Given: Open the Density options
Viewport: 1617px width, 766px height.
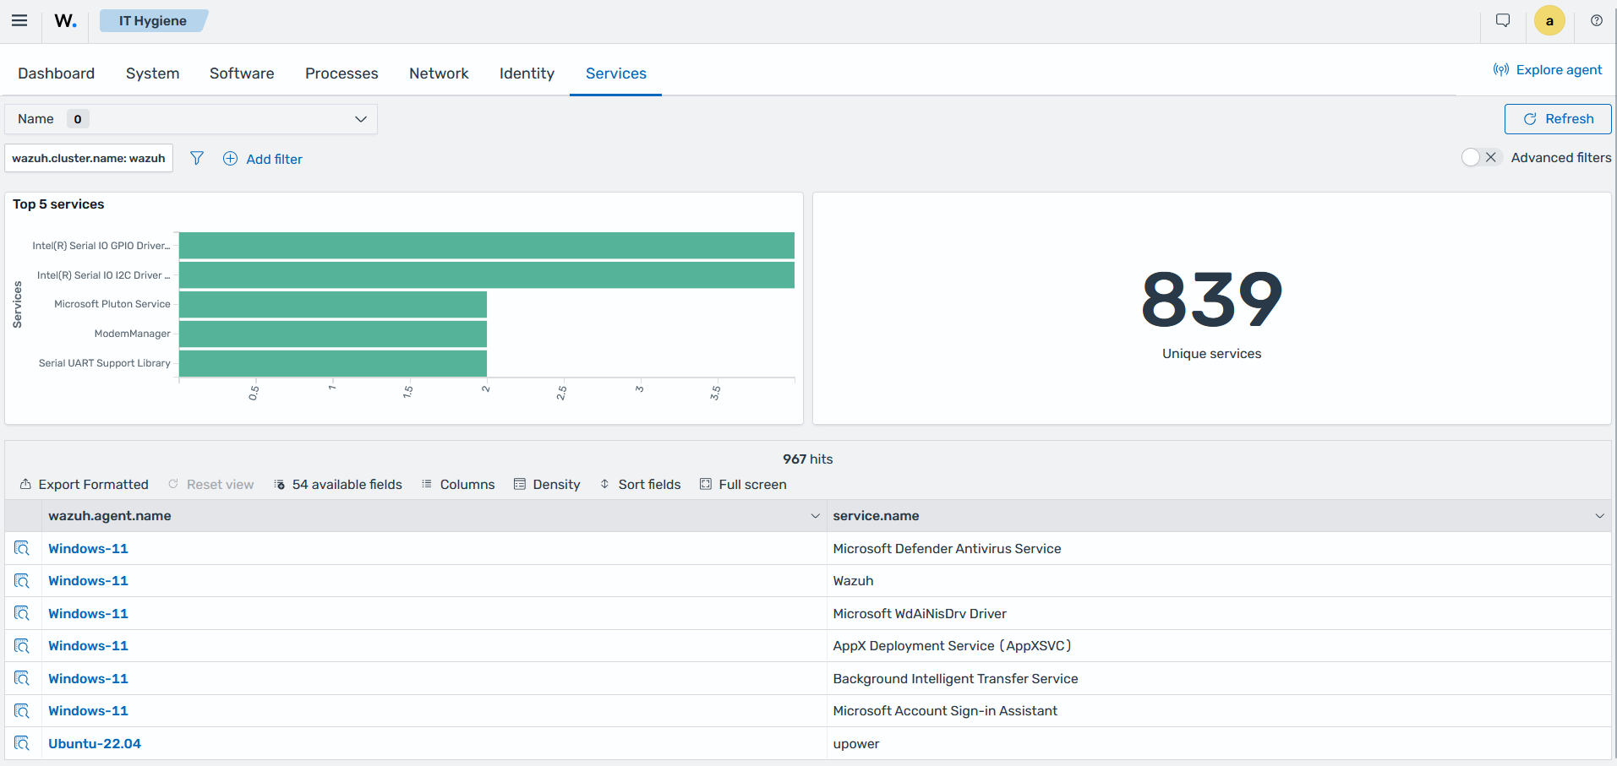Looking at the screenshot, I should [547, 485].
